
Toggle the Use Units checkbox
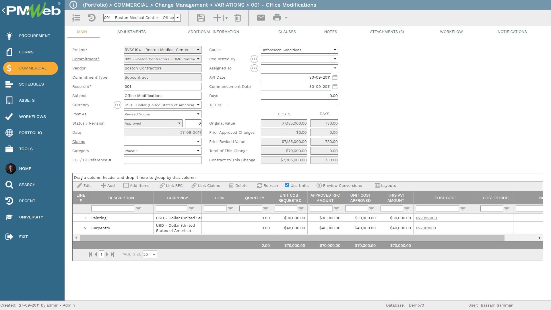[287, 185]
